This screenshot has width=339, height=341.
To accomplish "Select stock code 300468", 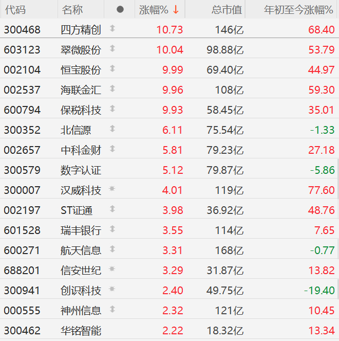I will 22,30.
